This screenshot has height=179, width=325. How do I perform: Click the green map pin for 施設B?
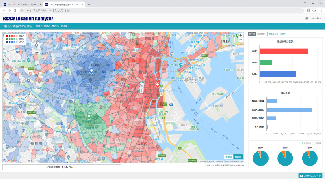(x=89, y=117)
